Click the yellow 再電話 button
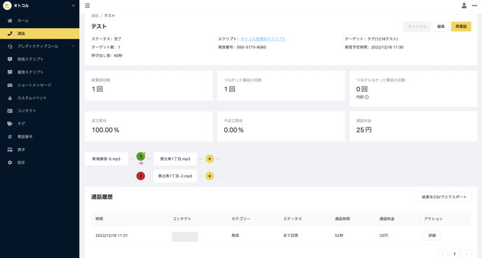This screenshot has width=482, height=258. [x=461, y=27]
